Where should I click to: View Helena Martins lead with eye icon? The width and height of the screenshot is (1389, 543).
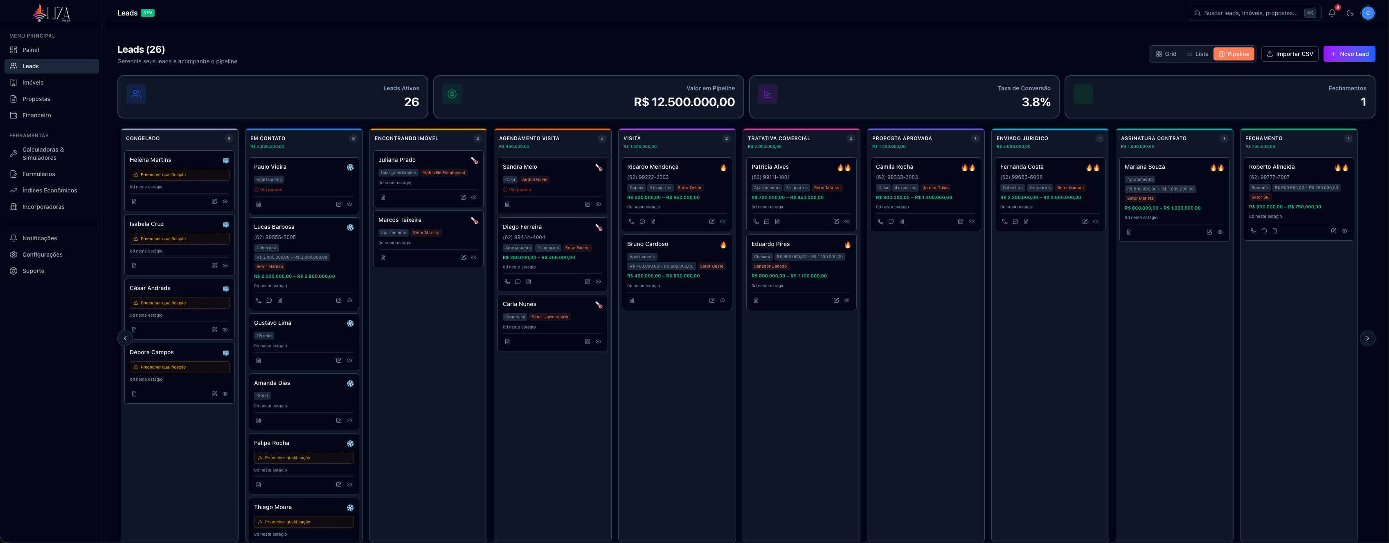(225, 201)
